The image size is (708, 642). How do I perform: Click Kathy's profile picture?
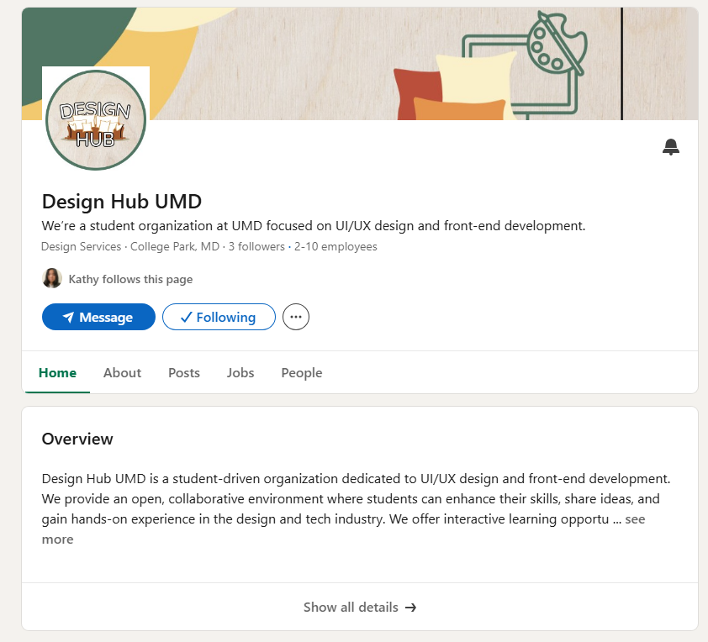tap(52, 278)
